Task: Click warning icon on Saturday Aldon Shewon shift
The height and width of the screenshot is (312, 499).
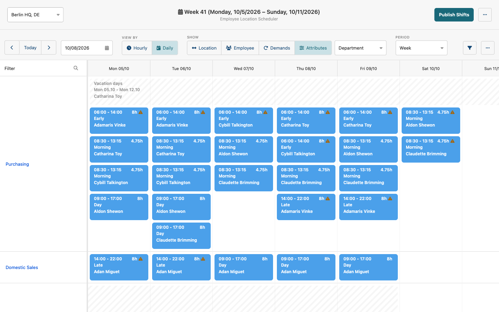Action: tap(453, 112)
